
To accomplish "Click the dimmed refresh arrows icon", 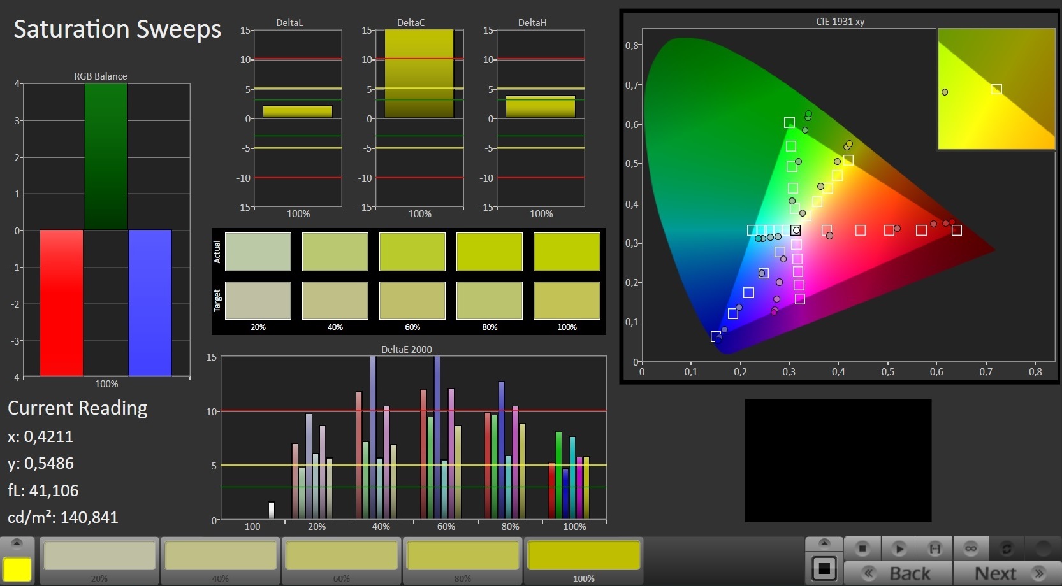I will click(x=1007, y=548).
